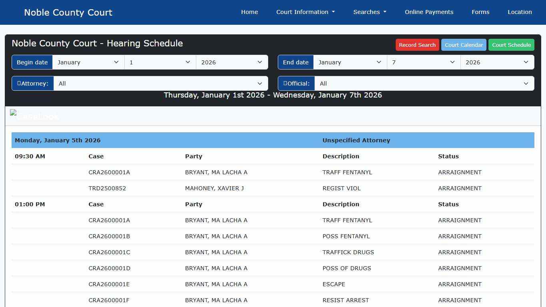This screenshot has height=307, width=546.
Task: Select case number TRD2500852 in the schedule
Action: [x=107, y=188]
